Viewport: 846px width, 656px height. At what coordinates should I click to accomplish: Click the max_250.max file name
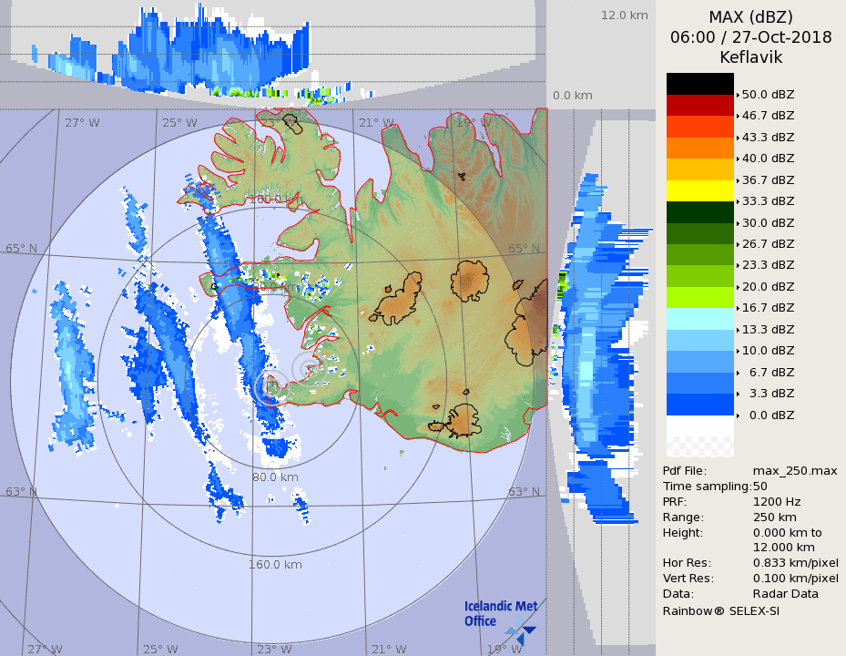(x=795, y=470)
